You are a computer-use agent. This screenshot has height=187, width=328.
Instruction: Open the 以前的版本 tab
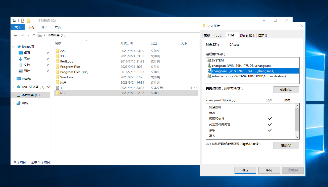pyautogui.click(x=248, y=35)
